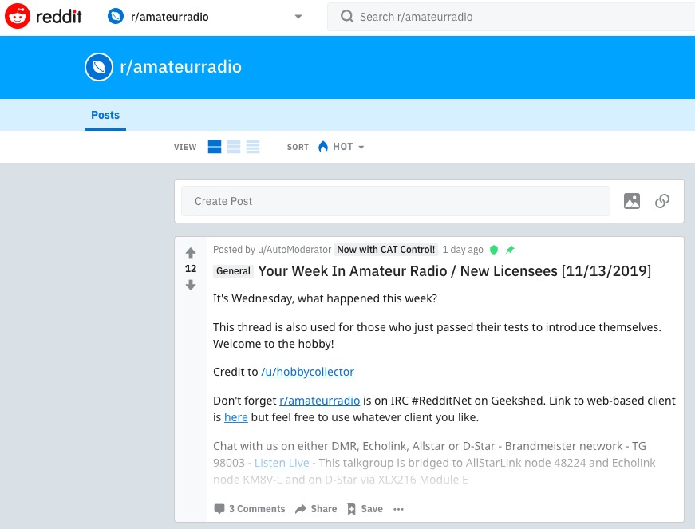Click the link attachment icon in Create Post
The height and width of the screenshot is (529, 695).
point(661,201)
